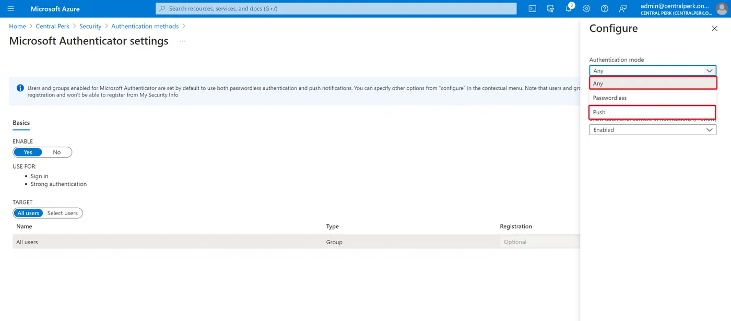Open the Directories and subscriptions filter icon
This screenshot has height=321, width=731.
pos(550,9)
